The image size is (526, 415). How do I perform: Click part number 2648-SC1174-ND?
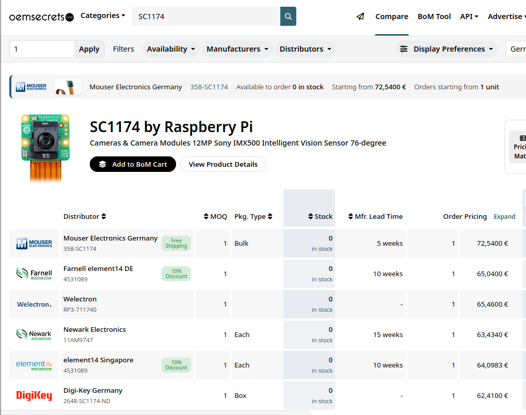(x=87, y=401)
